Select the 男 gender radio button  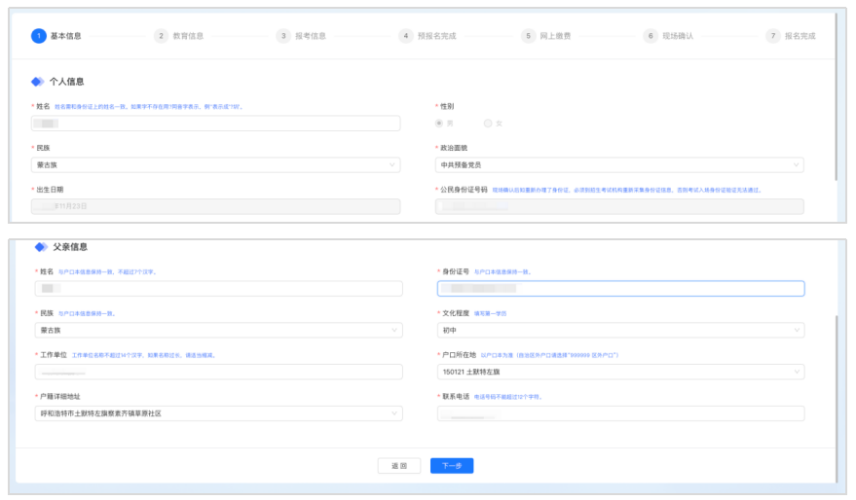click(440, 124)
